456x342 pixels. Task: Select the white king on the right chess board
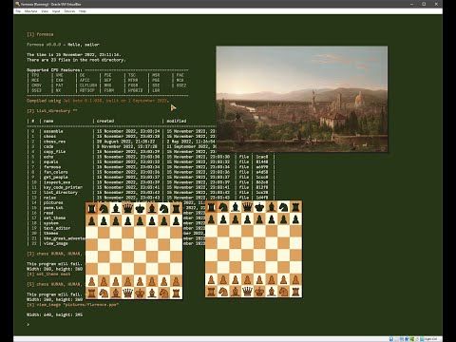[259, 292]
